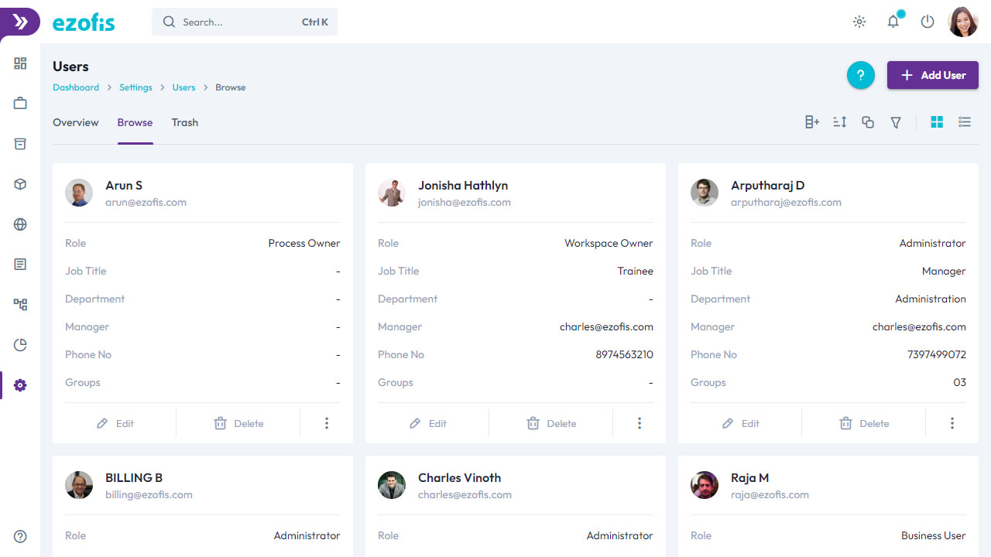Switch to list view

pyautogui.click(x=965, y=122)
